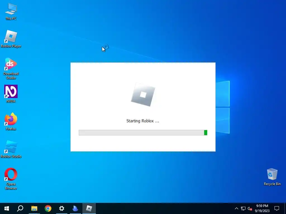Image resolution: width=286 pixels, height=214 pixels.
Task: Open File Explorer from the taskbar
Action: tap(34, 208)
